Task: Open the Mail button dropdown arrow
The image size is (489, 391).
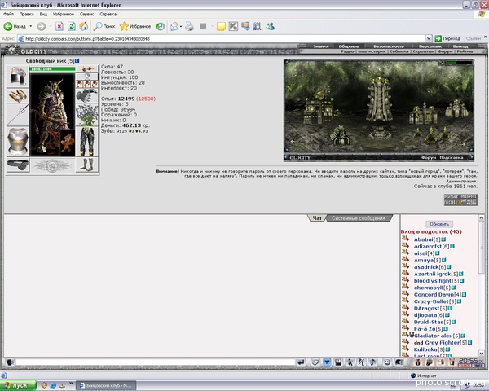Action: tap(181, 27)
